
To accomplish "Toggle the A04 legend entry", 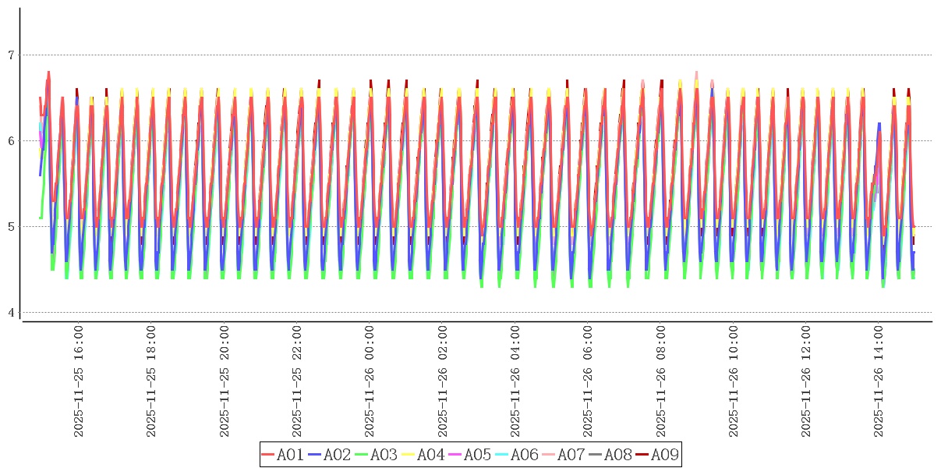I will (x=423, y=455).
